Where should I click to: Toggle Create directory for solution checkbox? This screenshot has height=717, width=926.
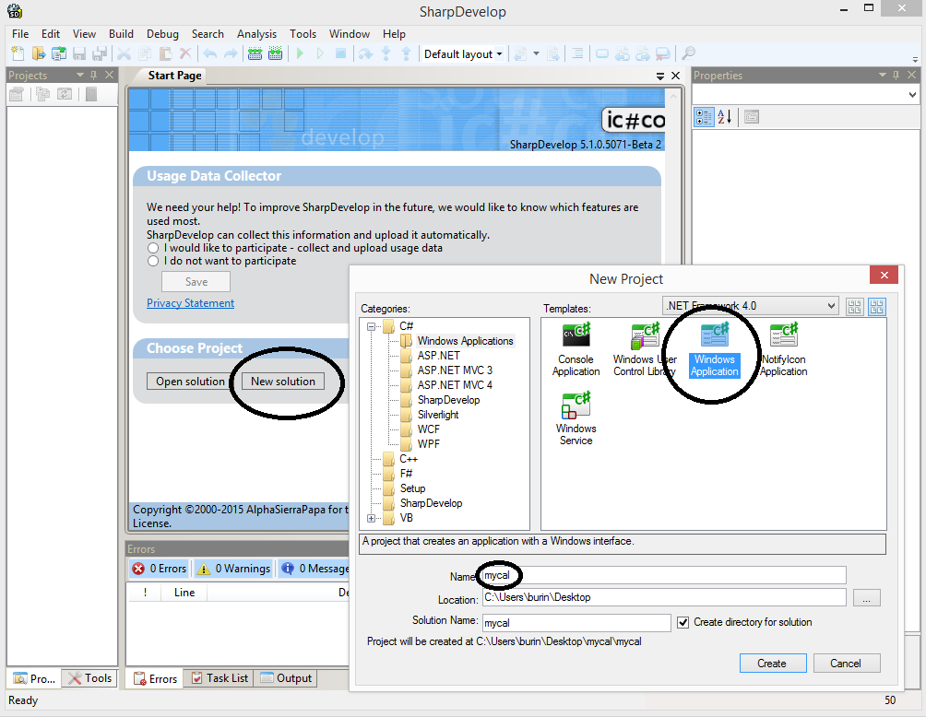[x=683, y=622]
